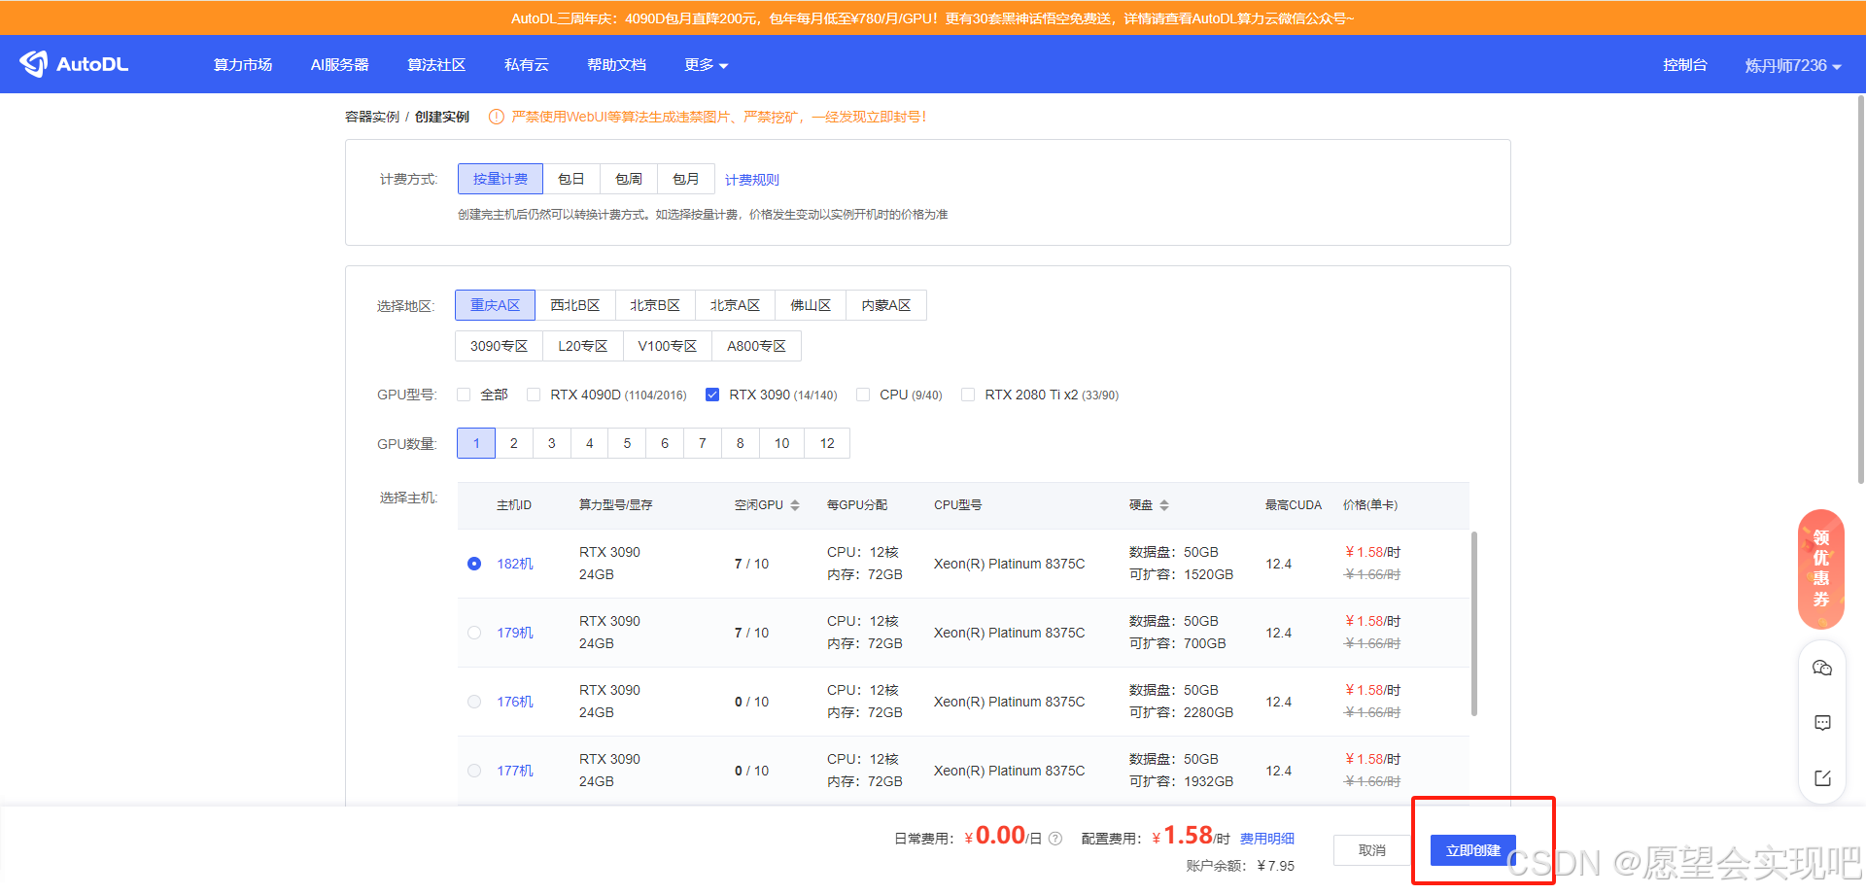Open the 费用明细 link

[1266, 839]
